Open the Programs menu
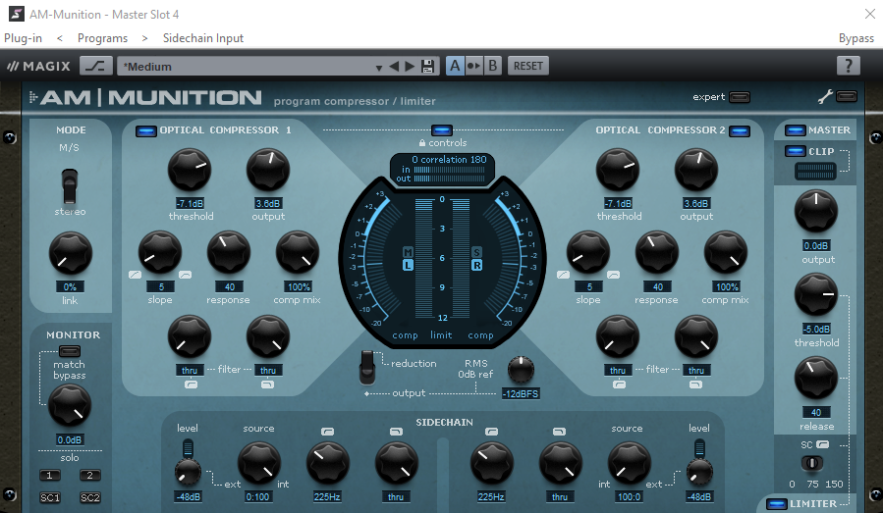This screenshot has height=513, width=883. pos(102,38)
